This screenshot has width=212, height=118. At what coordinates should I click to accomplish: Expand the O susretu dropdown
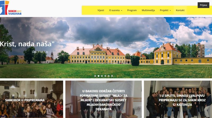point(116,10)
